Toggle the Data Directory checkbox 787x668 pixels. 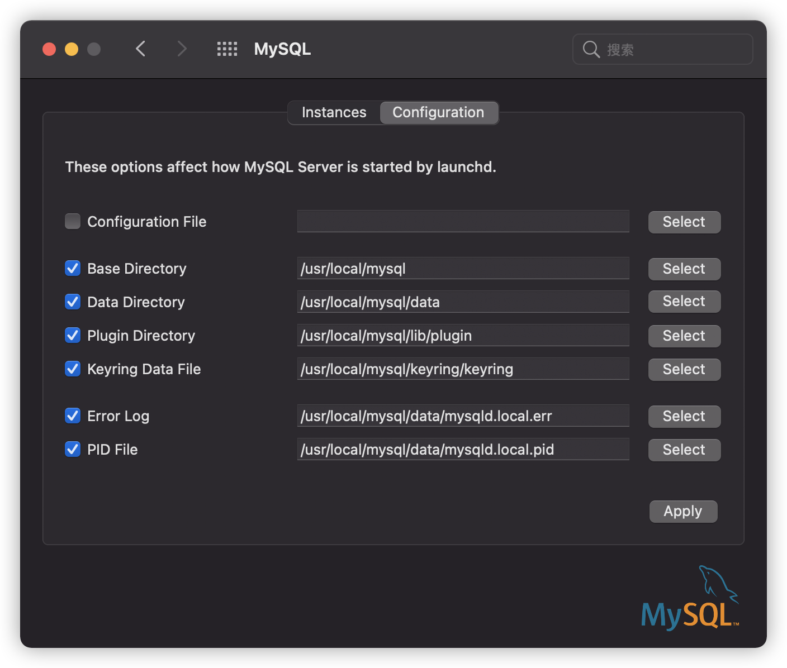click(x=73, y=302)
